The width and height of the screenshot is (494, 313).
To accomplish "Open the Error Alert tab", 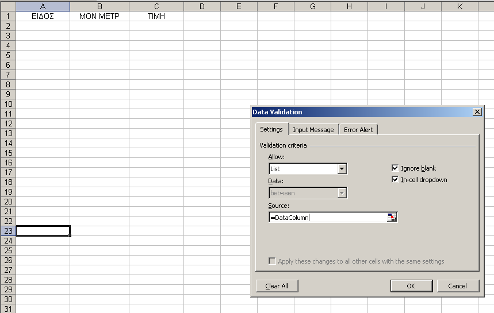I will pos(358,130).
